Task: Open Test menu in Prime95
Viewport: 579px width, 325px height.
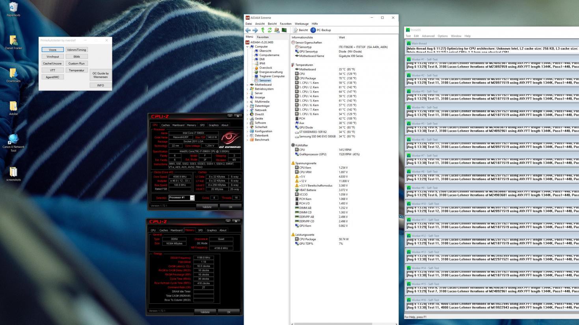Action: 408,36
